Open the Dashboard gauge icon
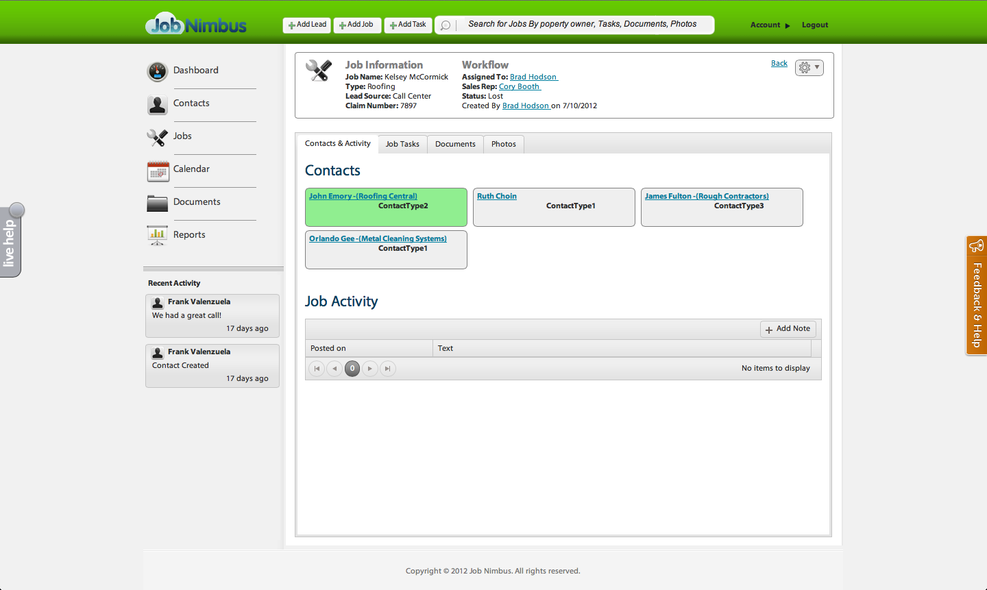The height and width of the screenshot is (590, 987). coord(158,71)
